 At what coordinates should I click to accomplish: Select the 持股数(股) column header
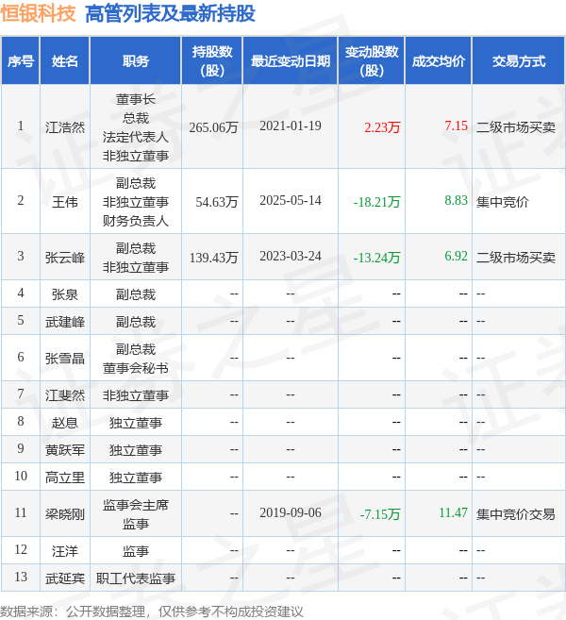(212, 61)
